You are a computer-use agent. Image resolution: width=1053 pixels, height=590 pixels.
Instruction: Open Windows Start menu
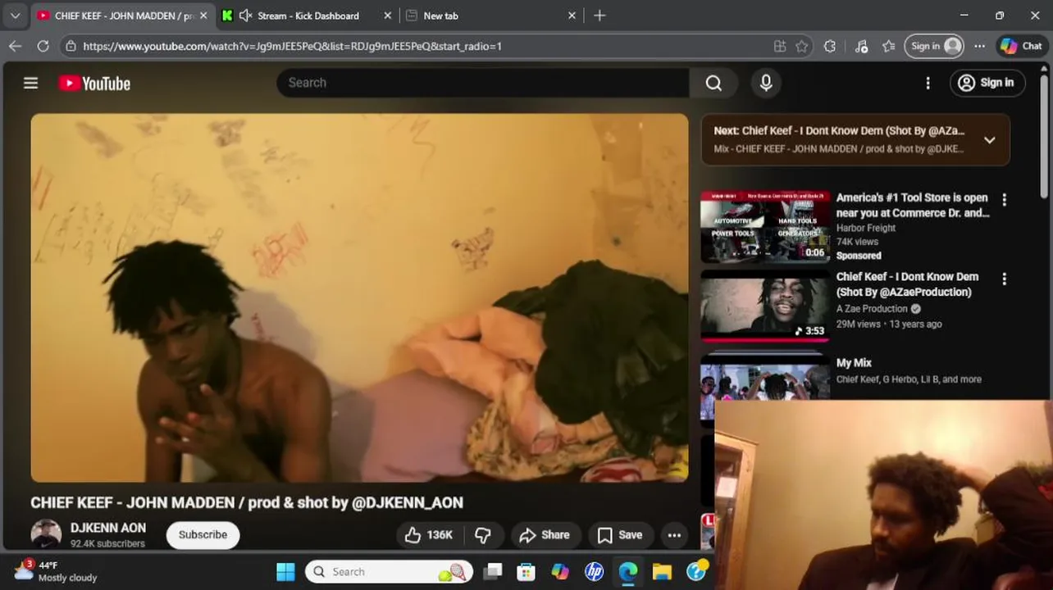[x=285, y=572]
